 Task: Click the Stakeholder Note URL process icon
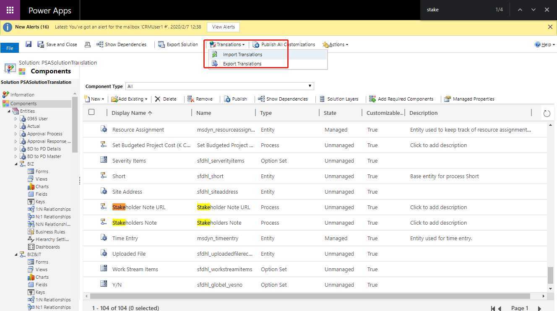pyautogui.click(x=104, y=207)
